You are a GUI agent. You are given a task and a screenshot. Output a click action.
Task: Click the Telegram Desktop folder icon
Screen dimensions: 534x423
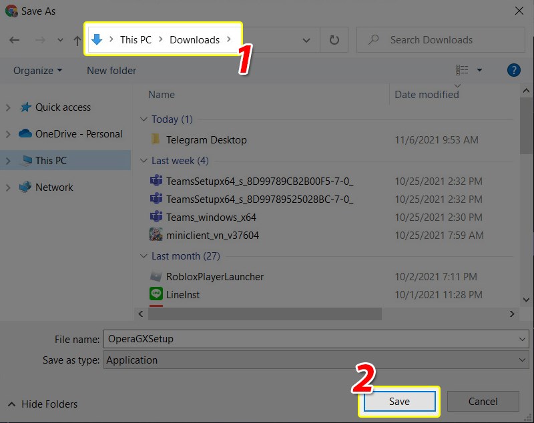[x=156, y=139]
